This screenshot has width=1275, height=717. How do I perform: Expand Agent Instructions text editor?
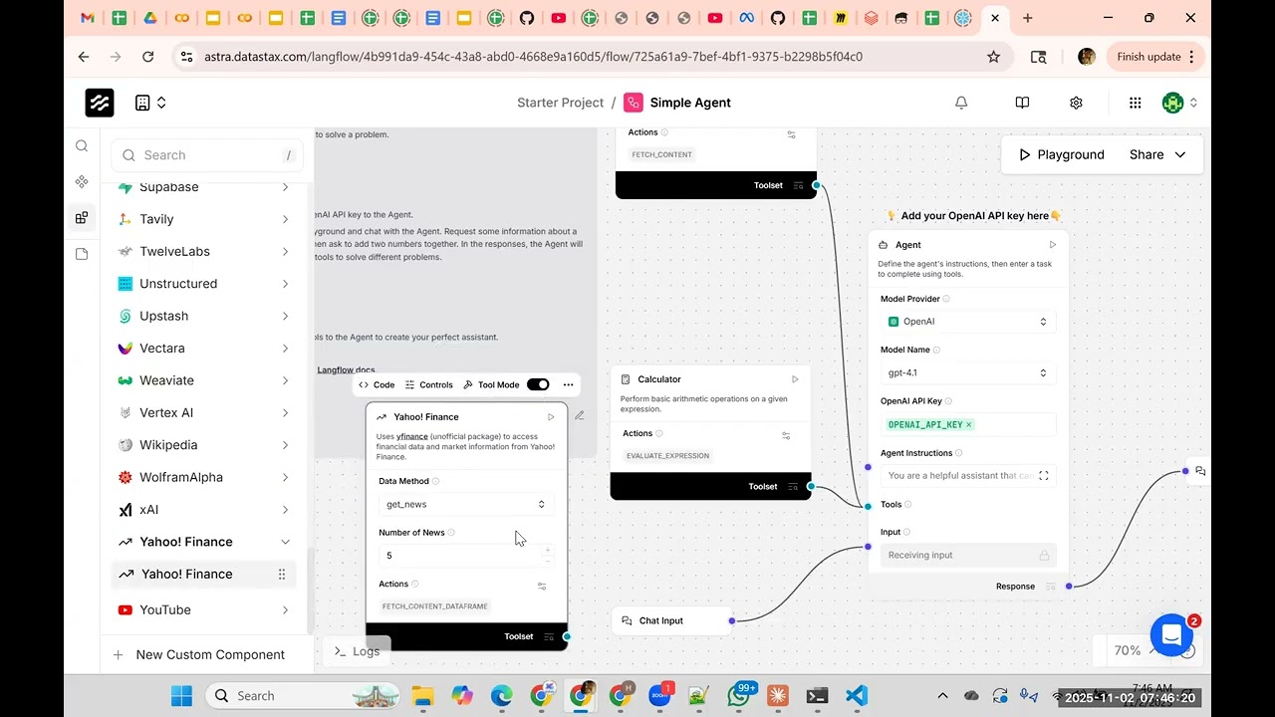[1044, 476]
